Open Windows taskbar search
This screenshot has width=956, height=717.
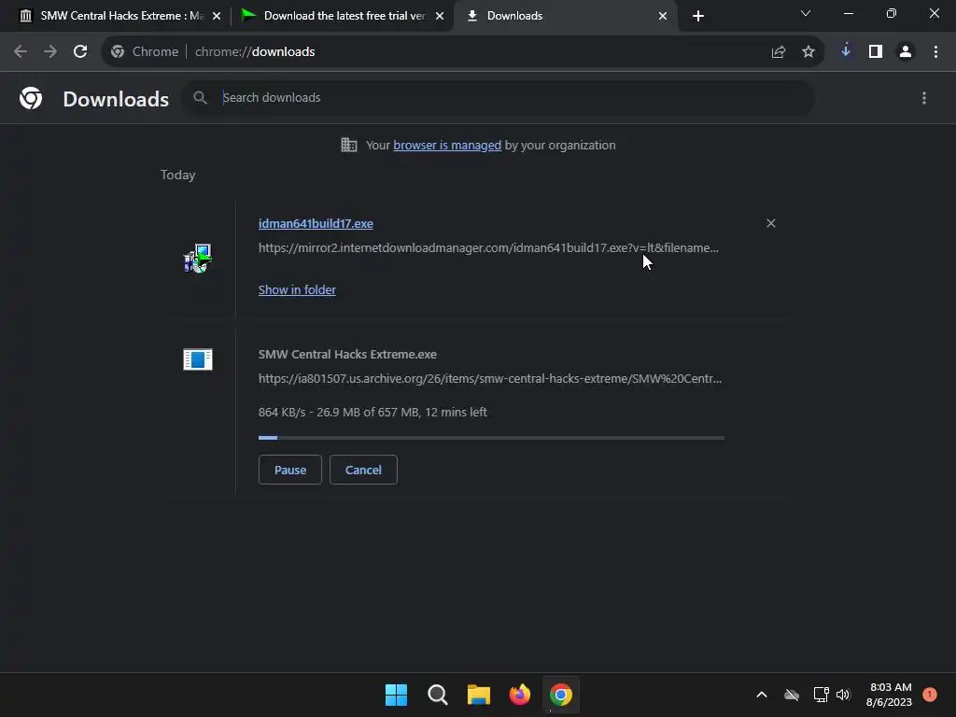tap(438, 695)
